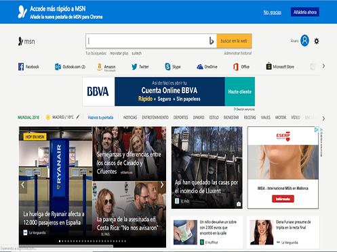Launch the Skype shortcut icon
The image size is (337, 252).
167,67
